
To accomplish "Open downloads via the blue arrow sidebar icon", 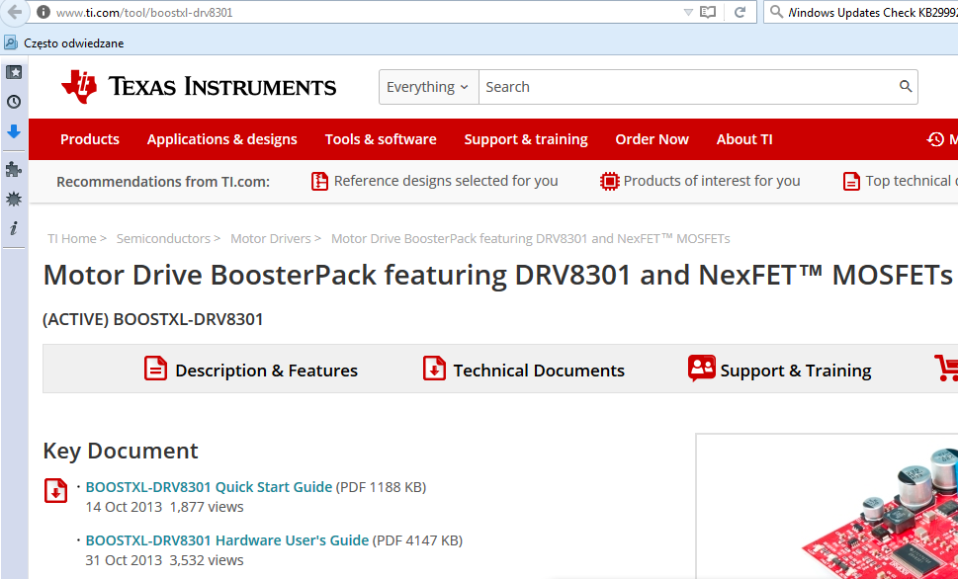I will (x=14, y=131).
